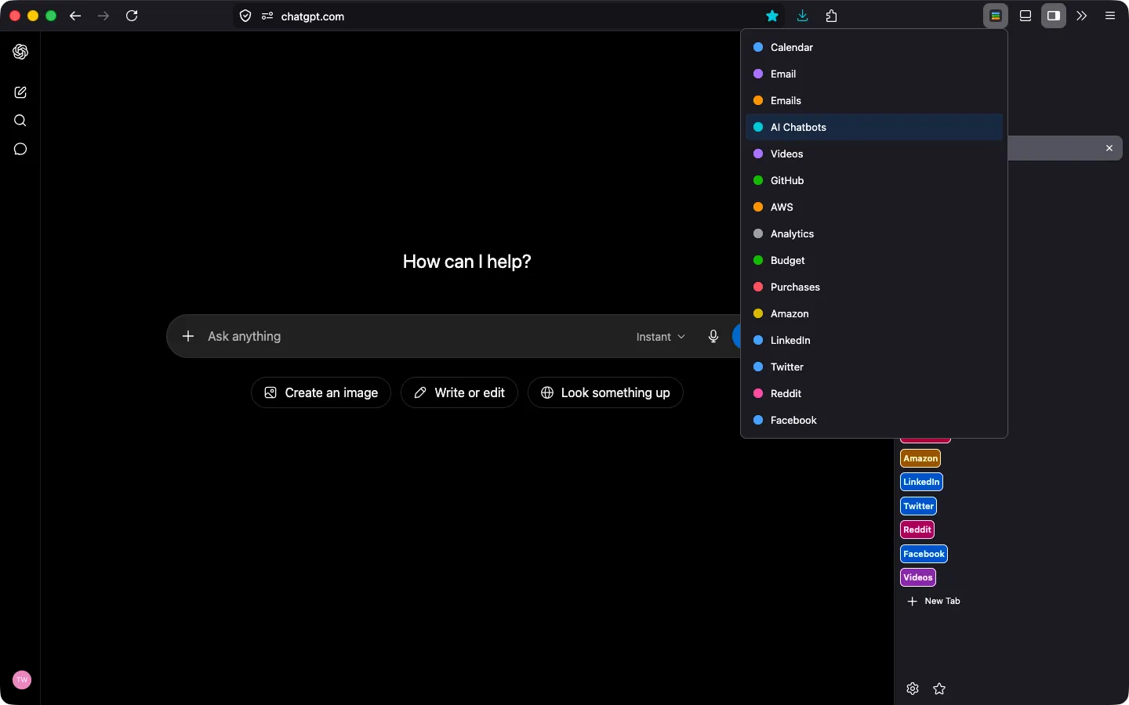This screenshot has height=705, width=1129.
Task: Open sidebar settings gear icon
Action: point(913,689)
